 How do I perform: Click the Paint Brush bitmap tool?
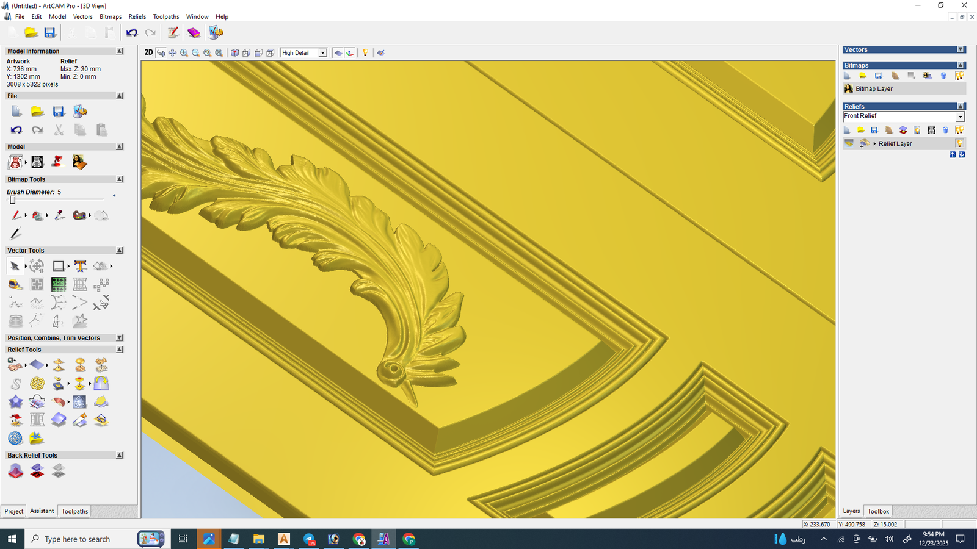[16, 215]
